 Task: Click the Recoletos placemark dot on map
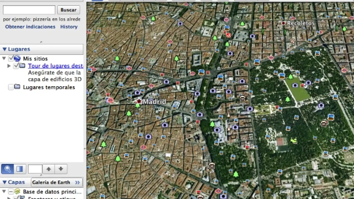click(x=283, y=23)
